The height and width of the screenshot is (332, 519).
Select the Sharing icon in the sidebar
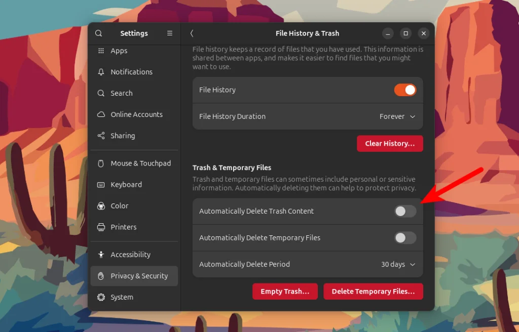(x=101, y=136)
